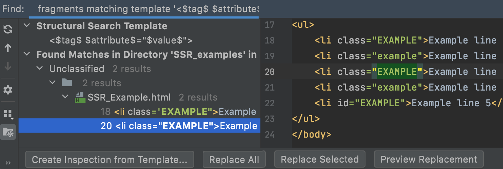
Task: Click the Preview Replacement button
Action: coord(429,159)
